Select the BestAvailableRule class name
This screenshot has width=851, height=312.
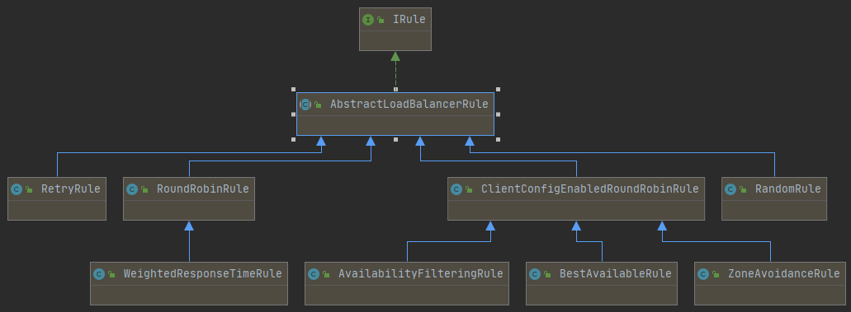pyautogui.click(x=616, y=274)
